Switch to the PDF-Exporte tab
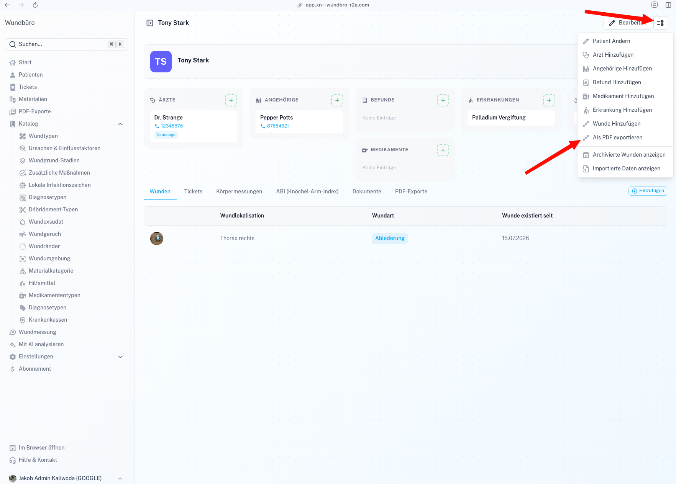Image resolution: width=676 pixels, height=484 pixels. pyautogui.click(x=411, y=191)
